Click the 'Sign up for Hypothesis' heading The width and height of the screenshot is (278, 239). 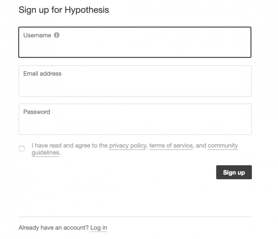point(64,10)
